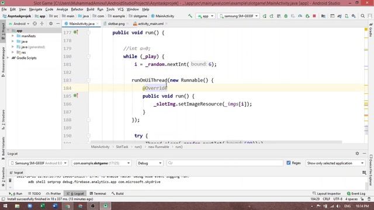Viewport: 374px width, 210px height.
Task: Switch to activity_main.xml tab
Action: pyautogui.click(x=151, y=23)
